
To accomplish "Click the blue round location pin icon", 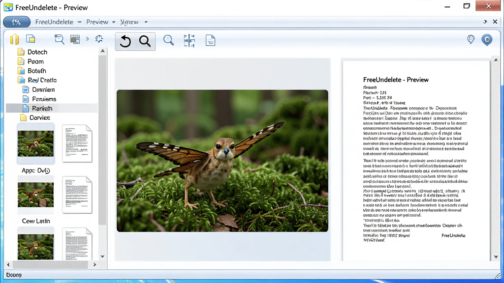I will click(487, 40).
